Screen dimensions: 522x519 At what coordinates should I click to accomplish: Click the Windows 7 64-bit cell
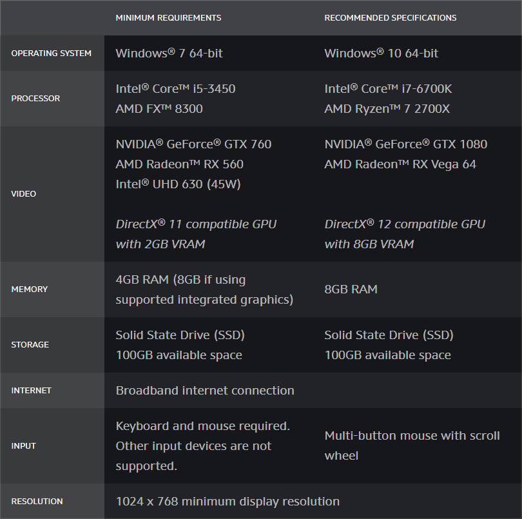click(169, 54)
